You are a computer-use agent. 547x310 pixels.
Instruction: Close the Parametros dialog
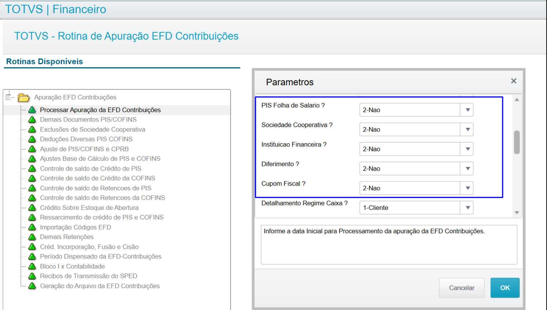point(514,81)
